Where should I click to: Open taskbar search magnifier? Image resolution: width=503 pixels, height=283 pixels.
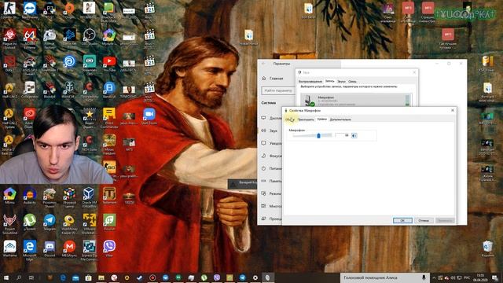pyautogui.click(x=19, y=277)
